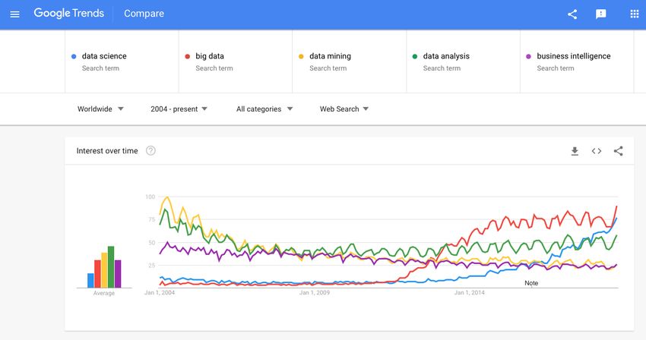This screenshot has height=340, width=646.
Task: Expand the Worldwide region dropdown
Action: (x=100, y=109)
